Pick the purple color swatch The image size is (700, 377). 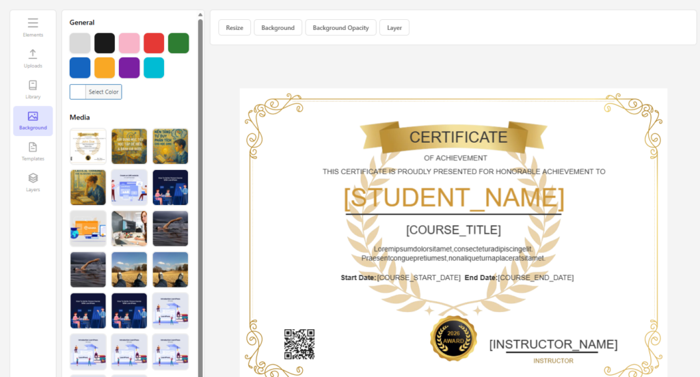tap(129, 68)
